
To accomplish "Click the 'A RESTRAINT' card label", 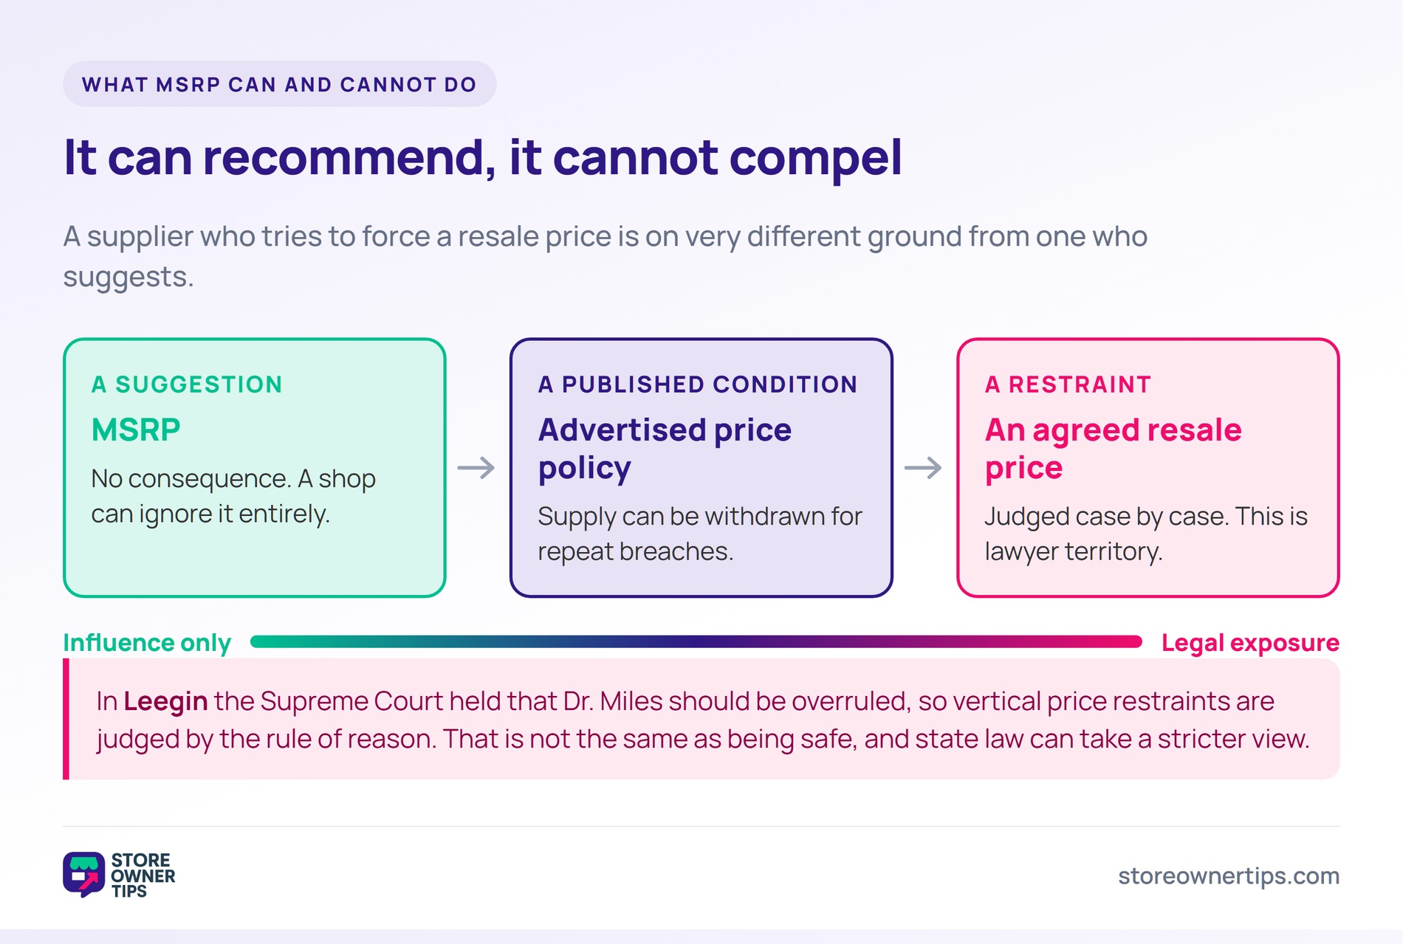I will coord(1068,385).
